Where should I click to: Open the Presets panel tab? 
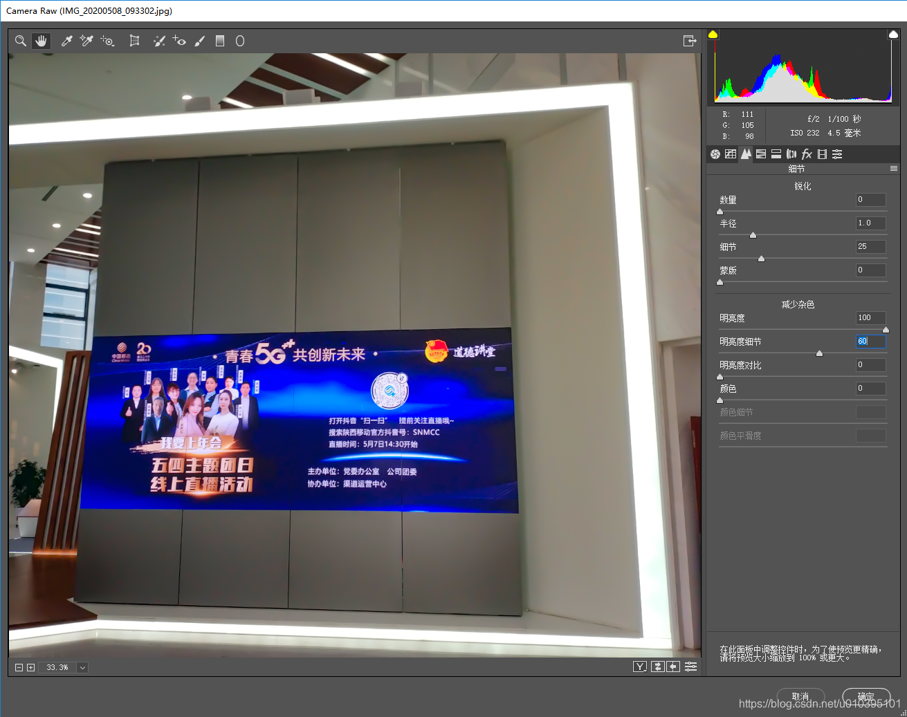pos(837,154)
